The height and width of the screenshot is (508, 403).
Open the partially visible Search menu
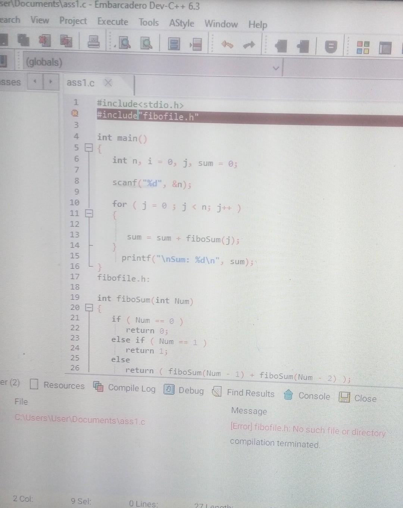10,19
